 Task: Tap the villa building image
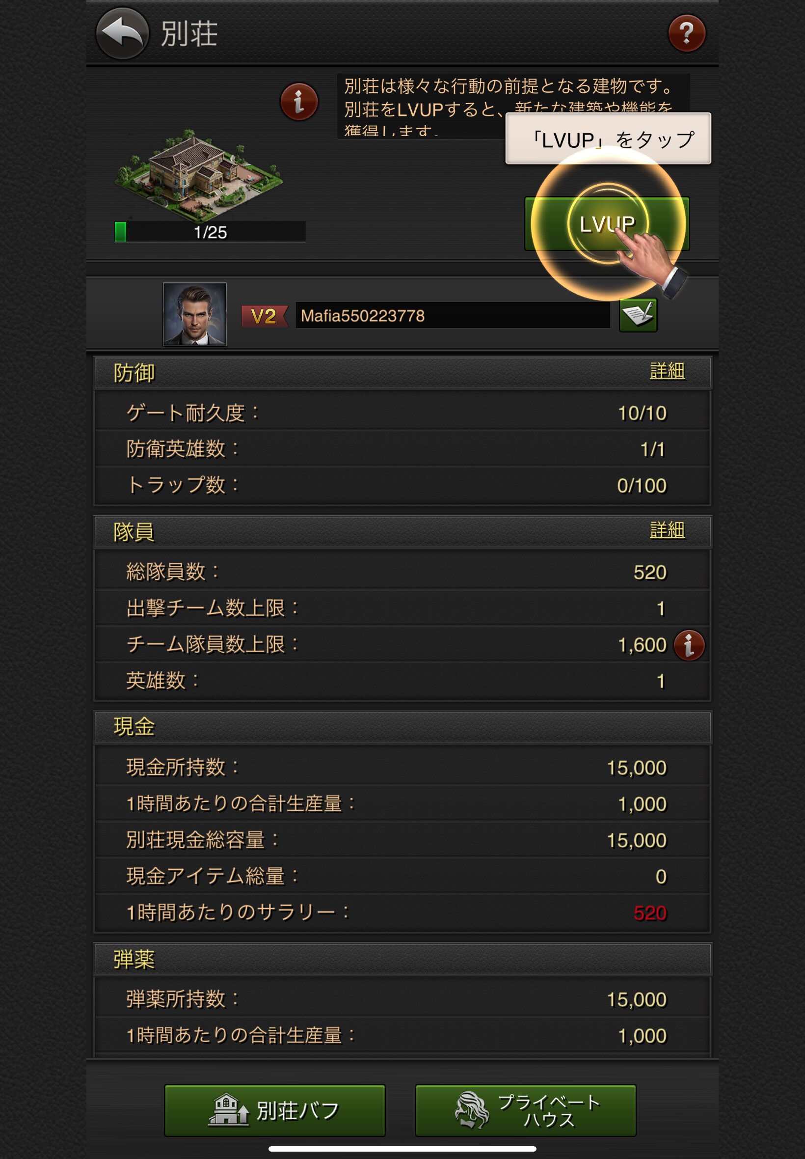(x=198, y=173)
